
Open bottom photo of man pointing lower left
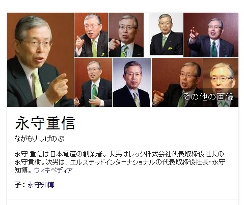point(177,82)
